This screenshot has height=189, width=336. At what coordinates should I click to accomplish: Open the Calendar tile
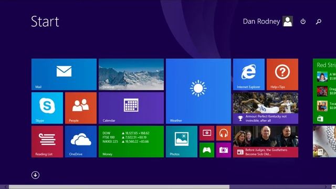click(131, 108)
